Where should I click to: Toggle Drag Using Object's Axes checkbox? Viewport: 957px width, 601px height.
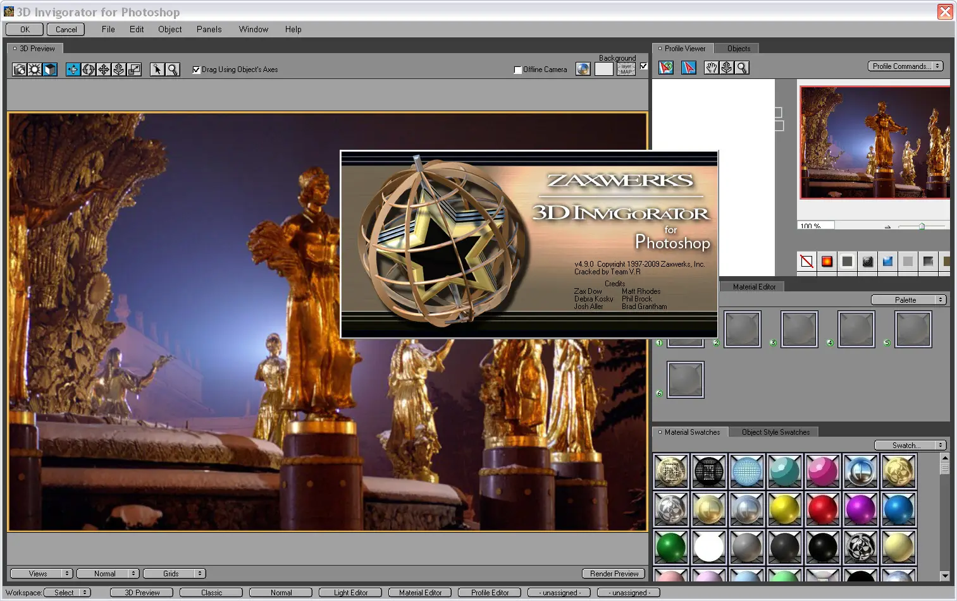[x=196, y=70]
